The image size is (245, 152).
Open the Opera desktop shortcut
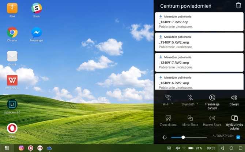pos(12,128)
